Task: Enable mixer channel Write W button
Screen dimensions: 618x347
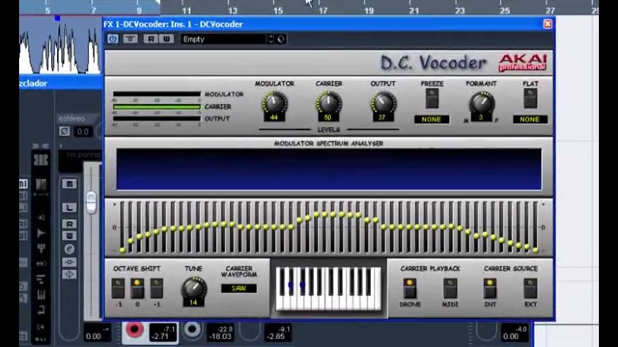Action: [x=69, y=236]
